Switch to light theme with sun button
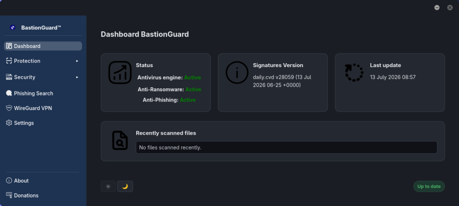Screen dimensions: 459x206 pyautogui.click(x=108, y=186)
